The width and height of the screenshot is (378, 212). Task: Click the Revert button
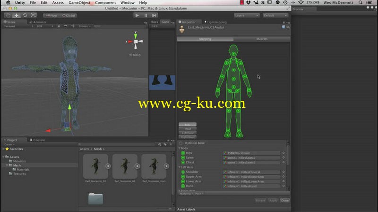click(260, 201)
